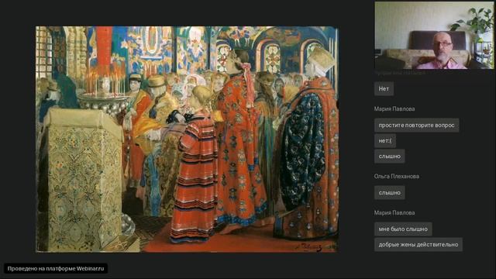The height and width of the screenshot is (279, 496).
Task: Open Ольга Плеханова's chat username
Action: 396,177
